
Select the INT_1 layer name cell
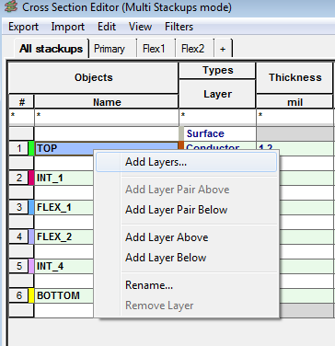(64, 178)
